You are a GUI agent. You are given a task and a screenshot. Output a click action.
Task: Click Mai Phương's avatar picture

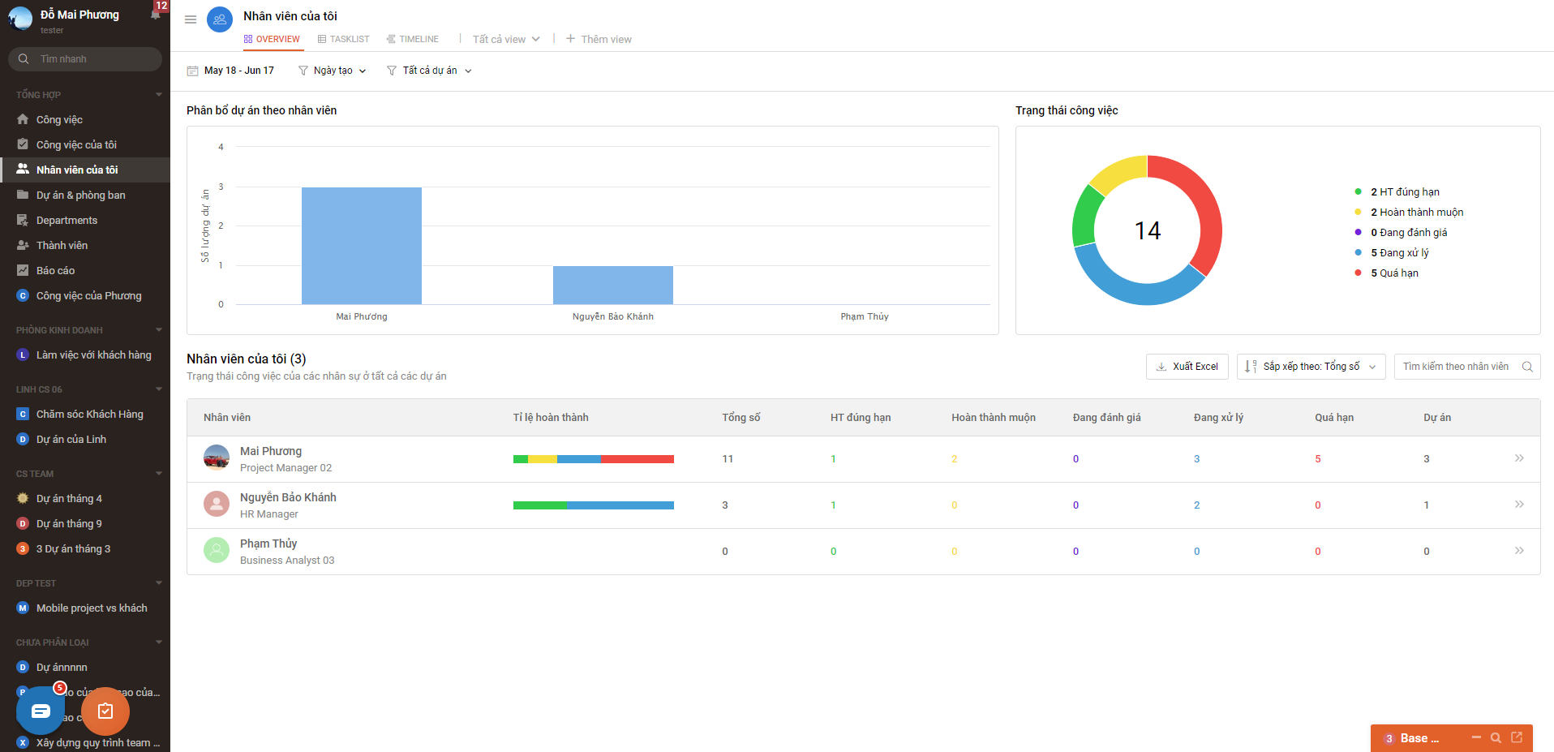(x=217, y=458)
